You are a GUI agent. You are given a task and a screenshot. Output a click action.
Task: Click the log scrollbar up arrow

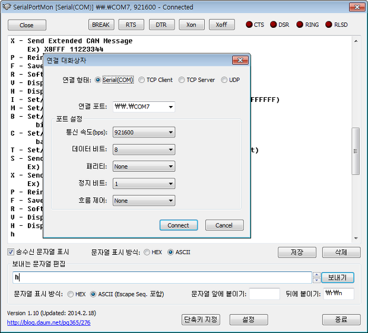pyautogui.click(x=356, y=41)
